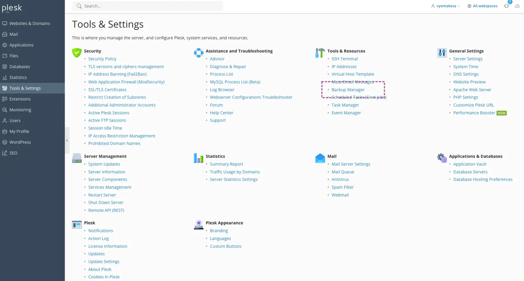This screenshot has width=524, height=281.
Task: Open the Log Browser
Action: (222, 90)
